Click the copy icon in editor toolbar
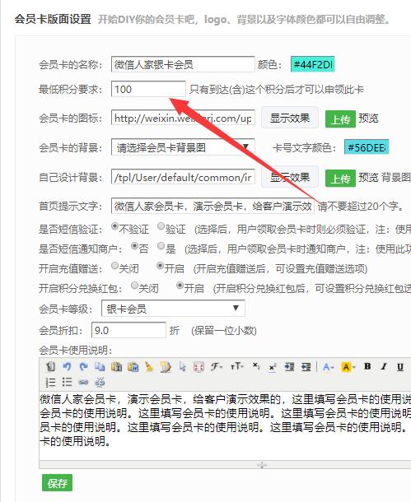 coord(100,366)
